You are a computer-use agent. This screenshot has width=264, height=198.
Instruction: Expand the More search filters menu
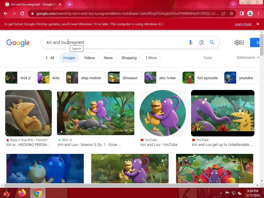pyautogui.click(x=151, y=58)
